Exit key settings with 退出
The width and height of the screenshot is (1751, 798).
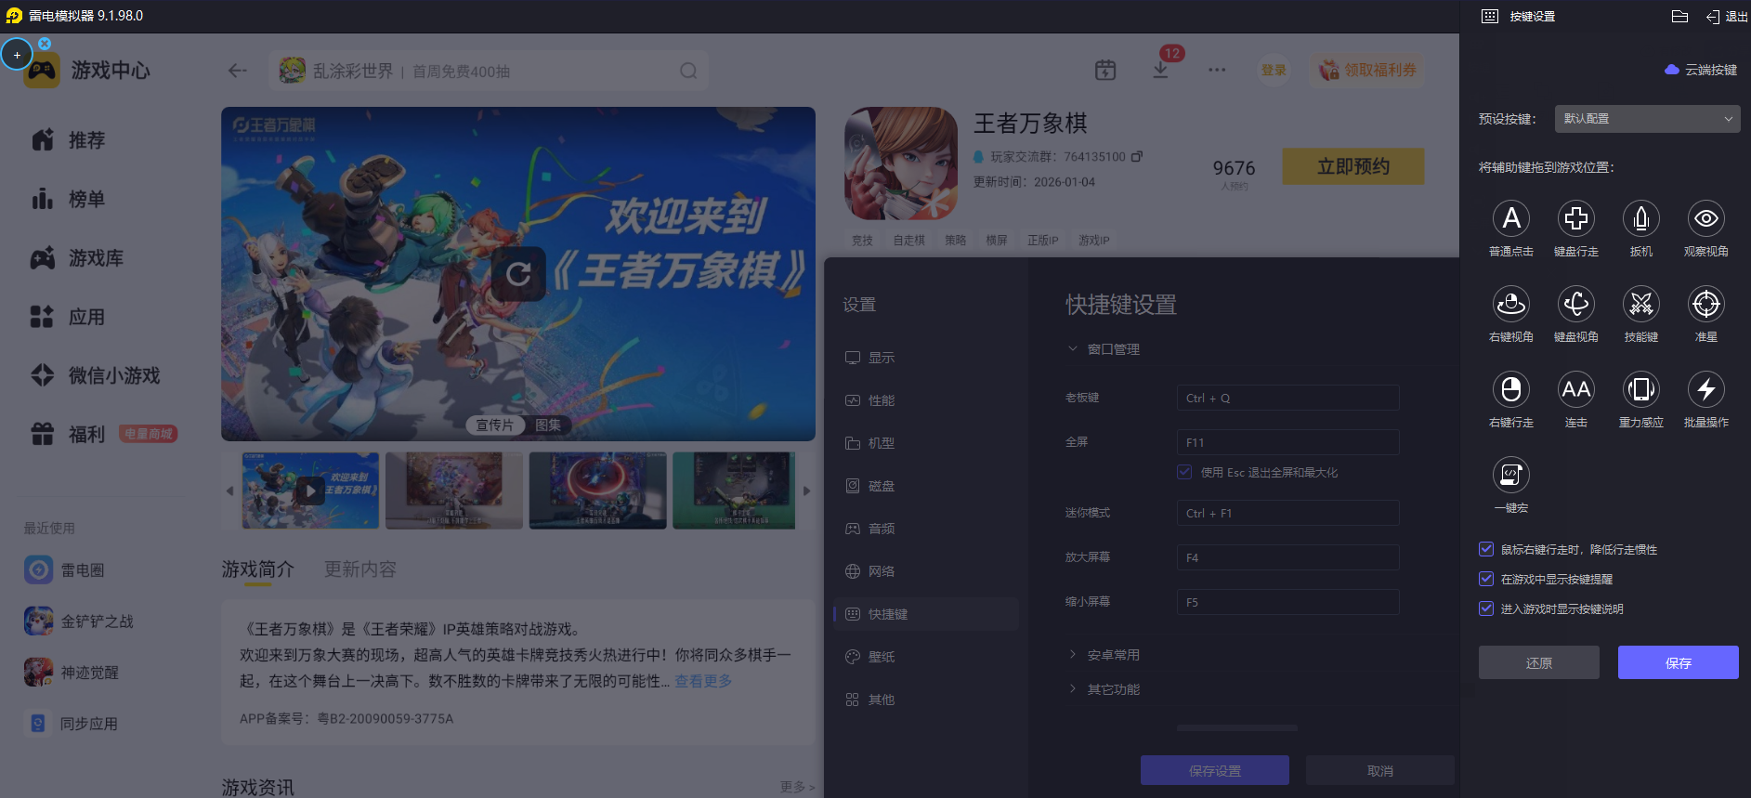[1727, 16]
